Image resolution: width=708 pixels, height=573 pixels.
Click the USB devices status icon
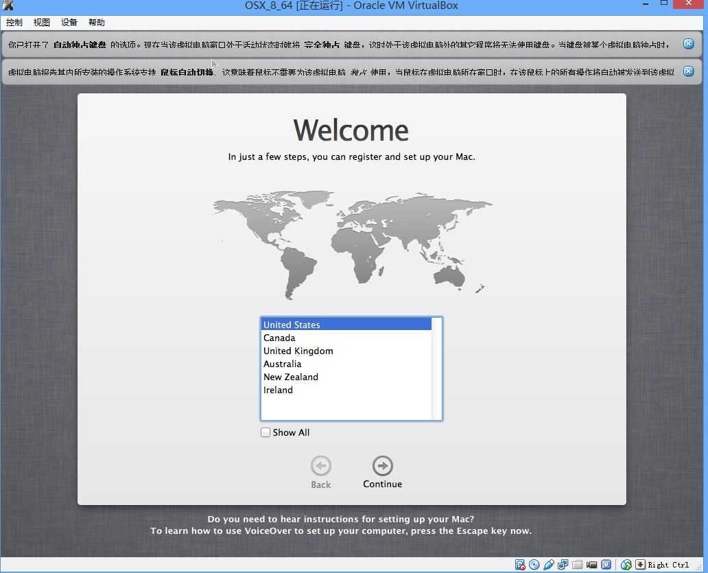[549, 564]
